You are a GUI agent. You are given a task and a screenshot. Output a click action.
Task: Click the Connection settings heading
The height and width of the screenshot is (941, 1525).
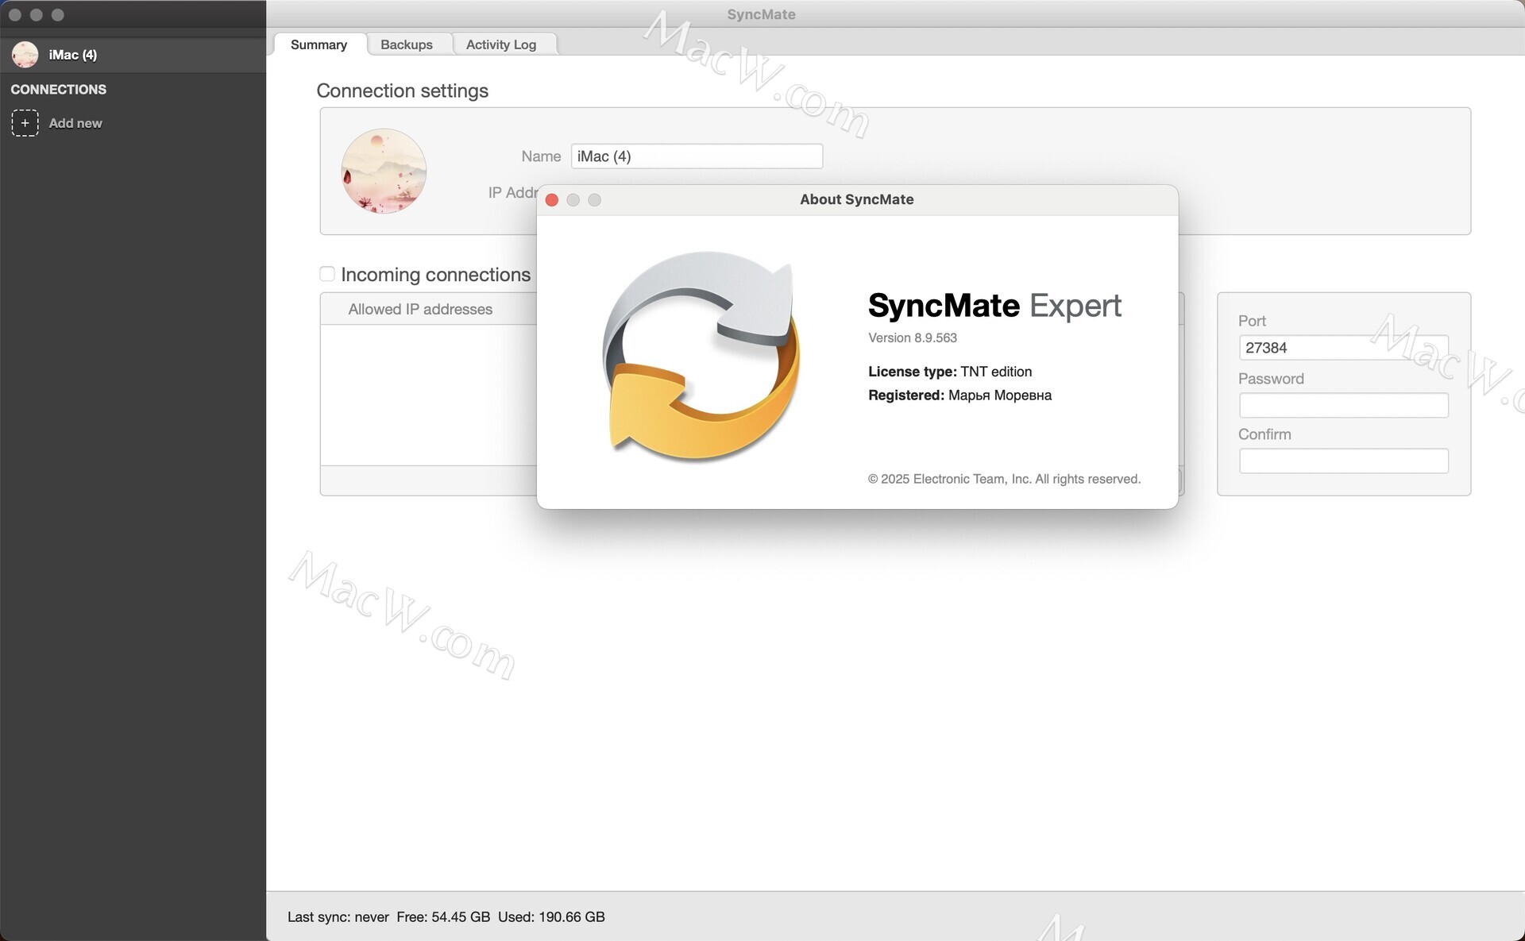403,91
